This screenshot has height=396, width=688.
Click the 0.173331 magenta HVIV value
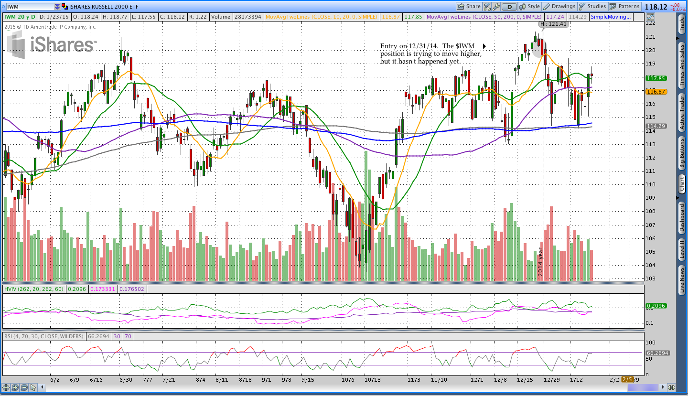coord(103,289)
